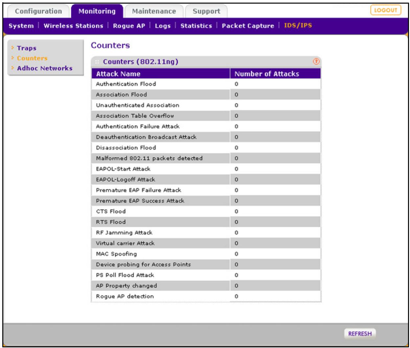Select the CTS Flood row
This screenshot has height=348, width=410.
click(x=206, y=211)
